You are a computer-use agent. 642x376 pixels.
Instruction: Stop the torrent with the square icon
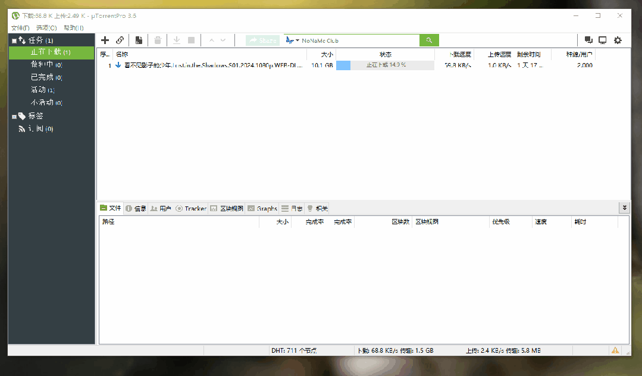point(191,40)
